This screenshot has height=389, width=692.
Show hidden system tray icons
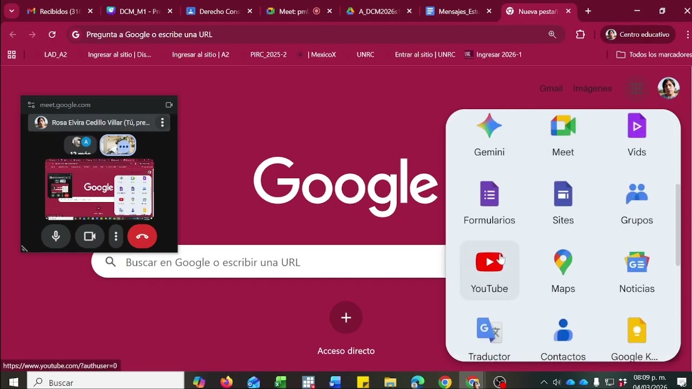544,382
